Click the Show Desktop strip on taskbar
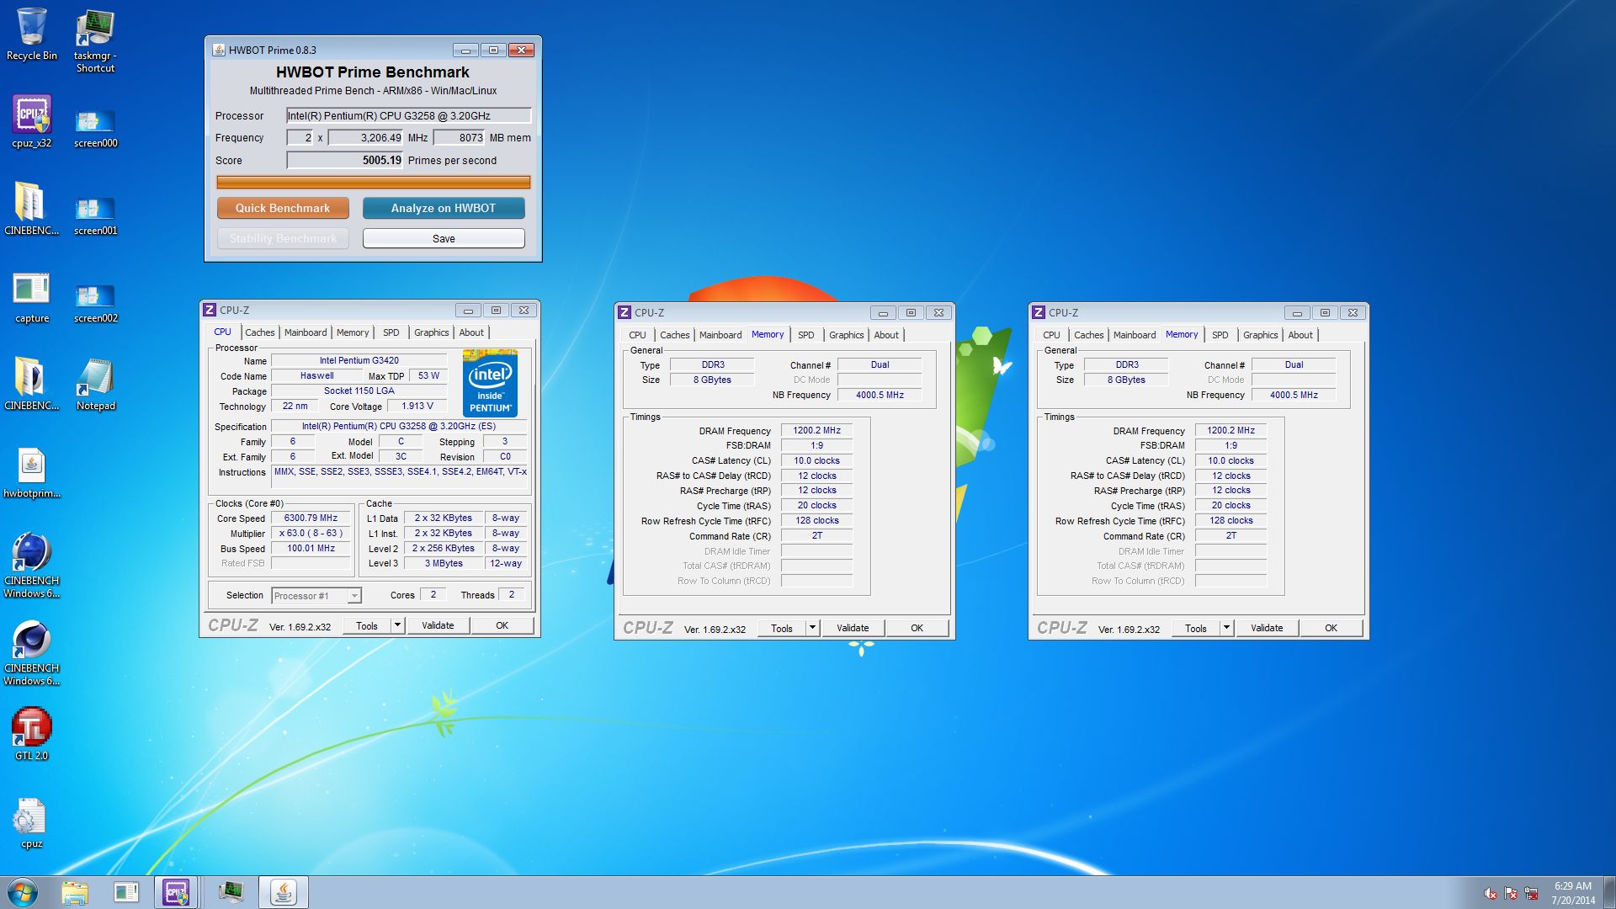 click(x=1609, y=892)
